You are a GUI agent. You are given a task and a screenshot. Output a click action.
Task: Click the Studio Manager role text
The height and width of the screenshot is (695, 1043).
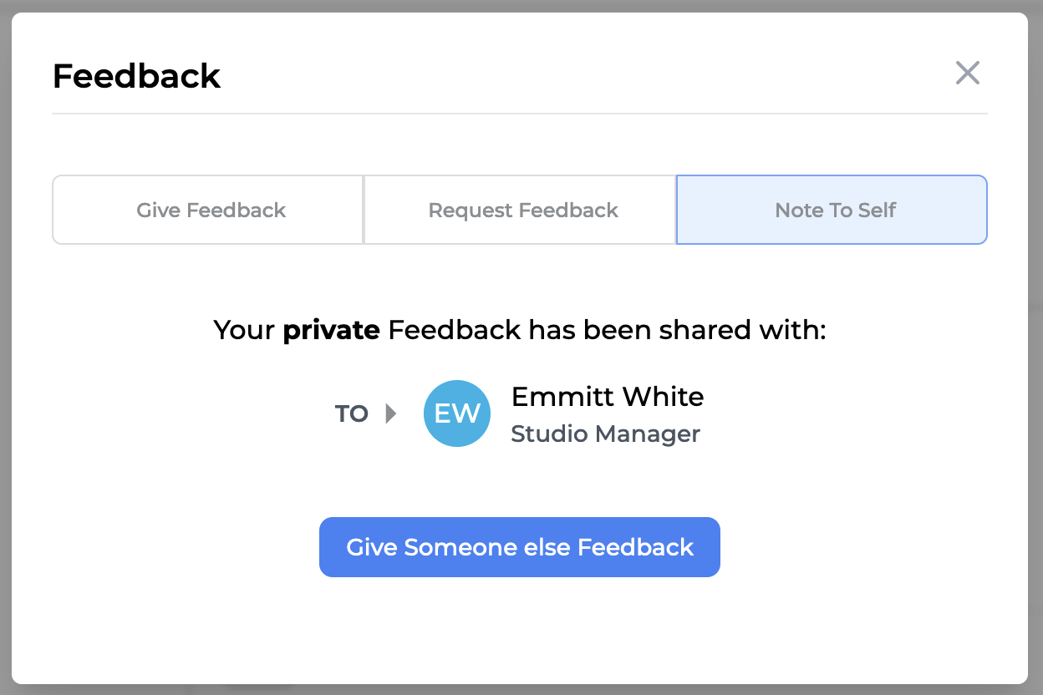pyautogui.click(x=605, y=434)
